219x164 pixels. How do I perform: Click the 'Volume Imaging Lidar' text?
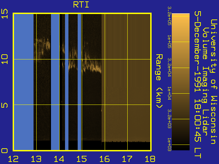205,81
